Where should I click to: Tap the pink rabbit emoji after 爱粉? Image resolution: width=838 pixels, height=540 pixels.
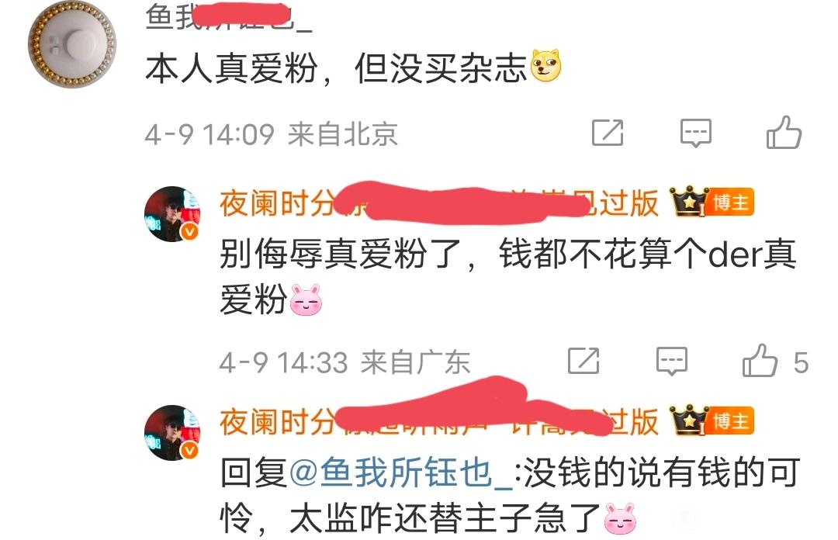click(306, 300)
